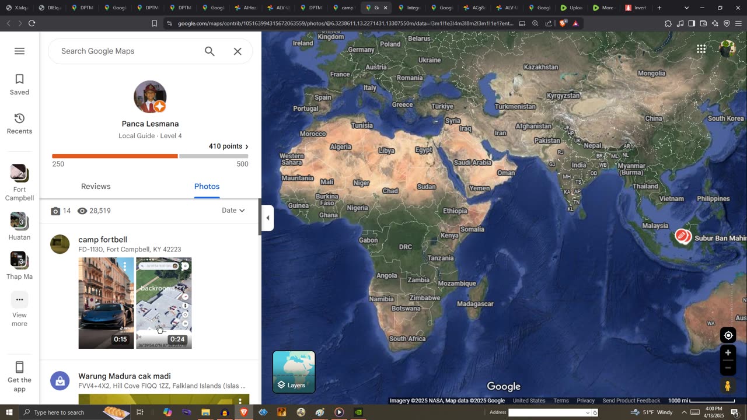Open the blue car video thumbnail
The image size is (747, 420).
pyautogui.click(x=106, y=303)
